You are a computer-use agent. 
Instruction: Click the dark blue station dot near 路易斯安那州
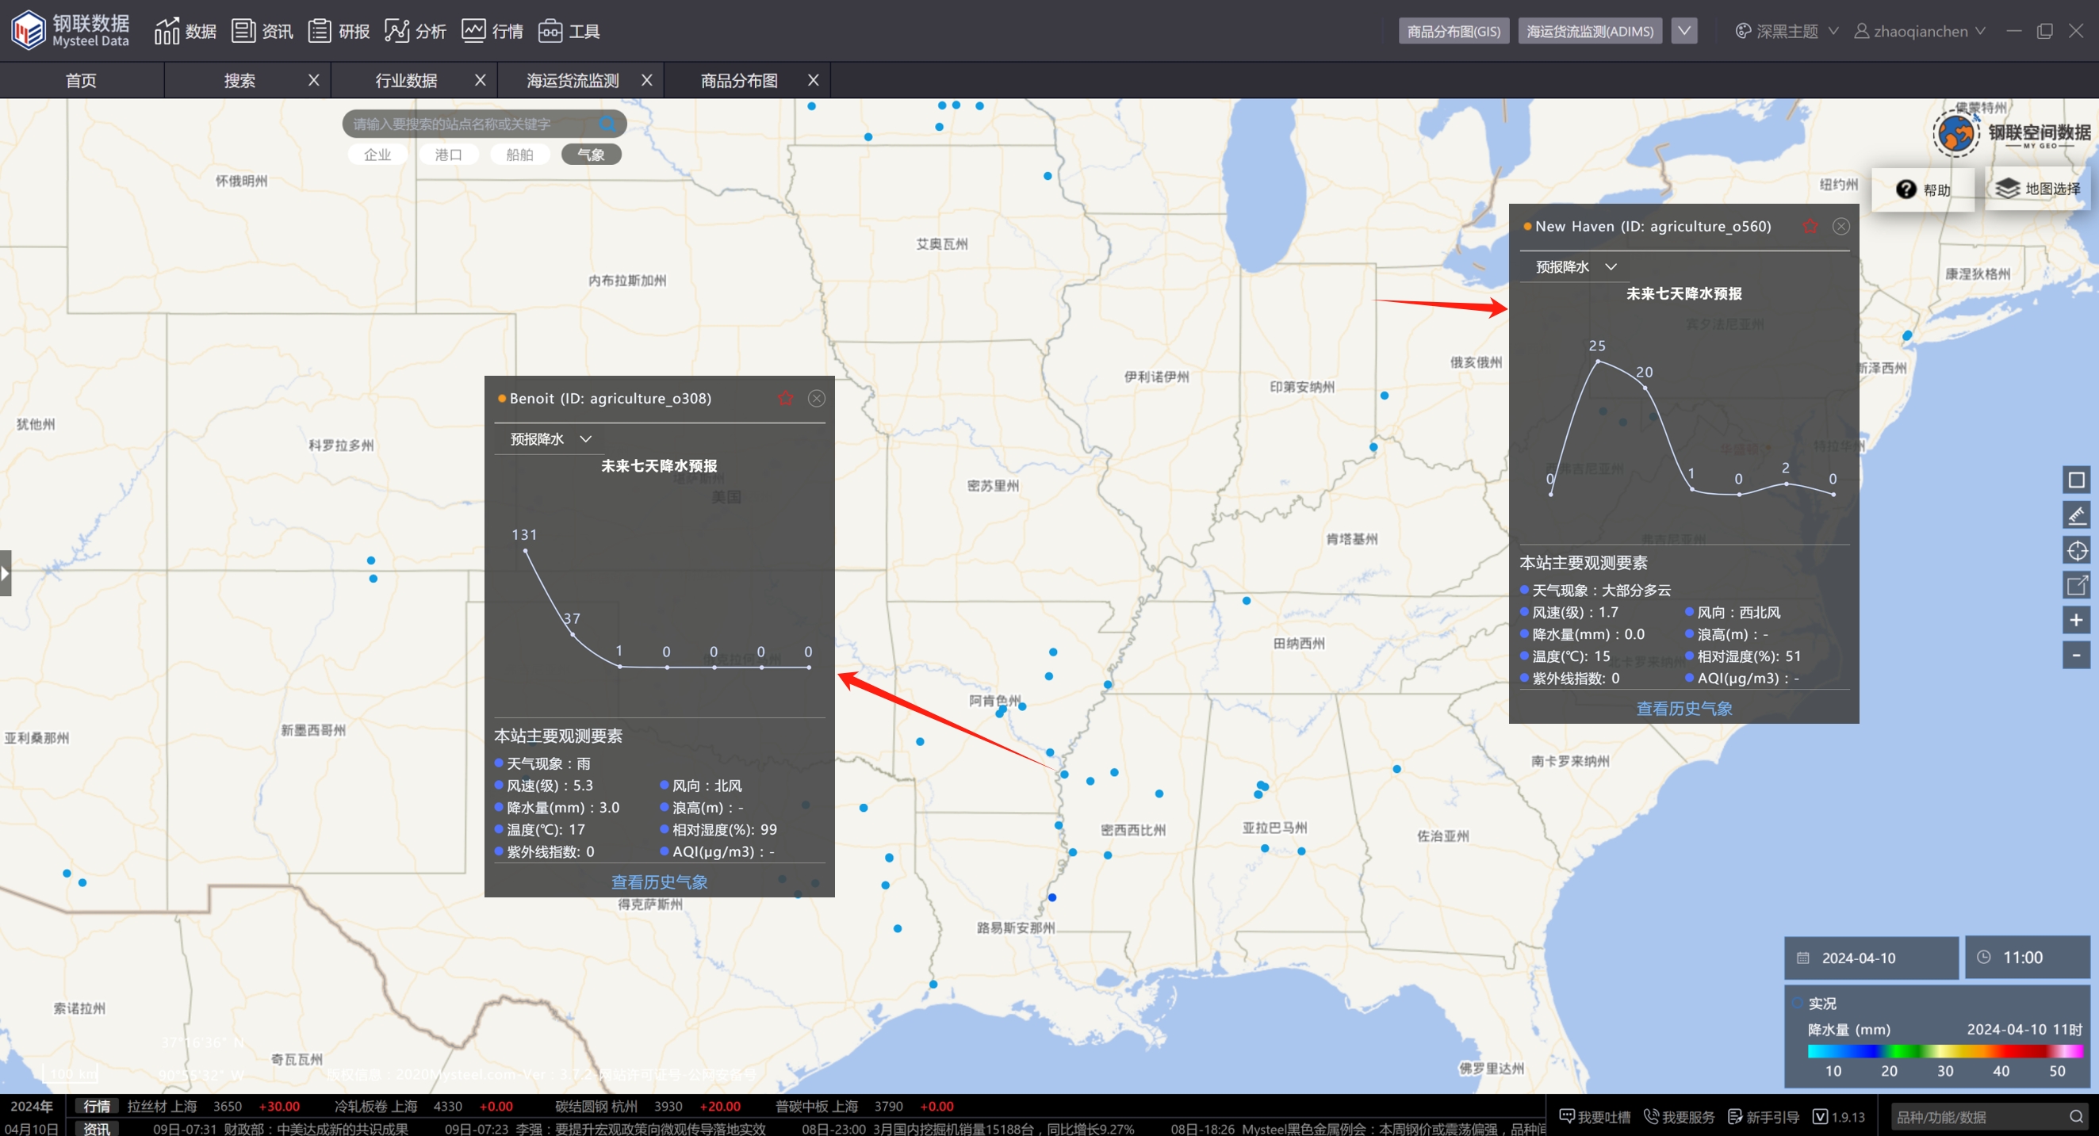tap(1052, 897)
